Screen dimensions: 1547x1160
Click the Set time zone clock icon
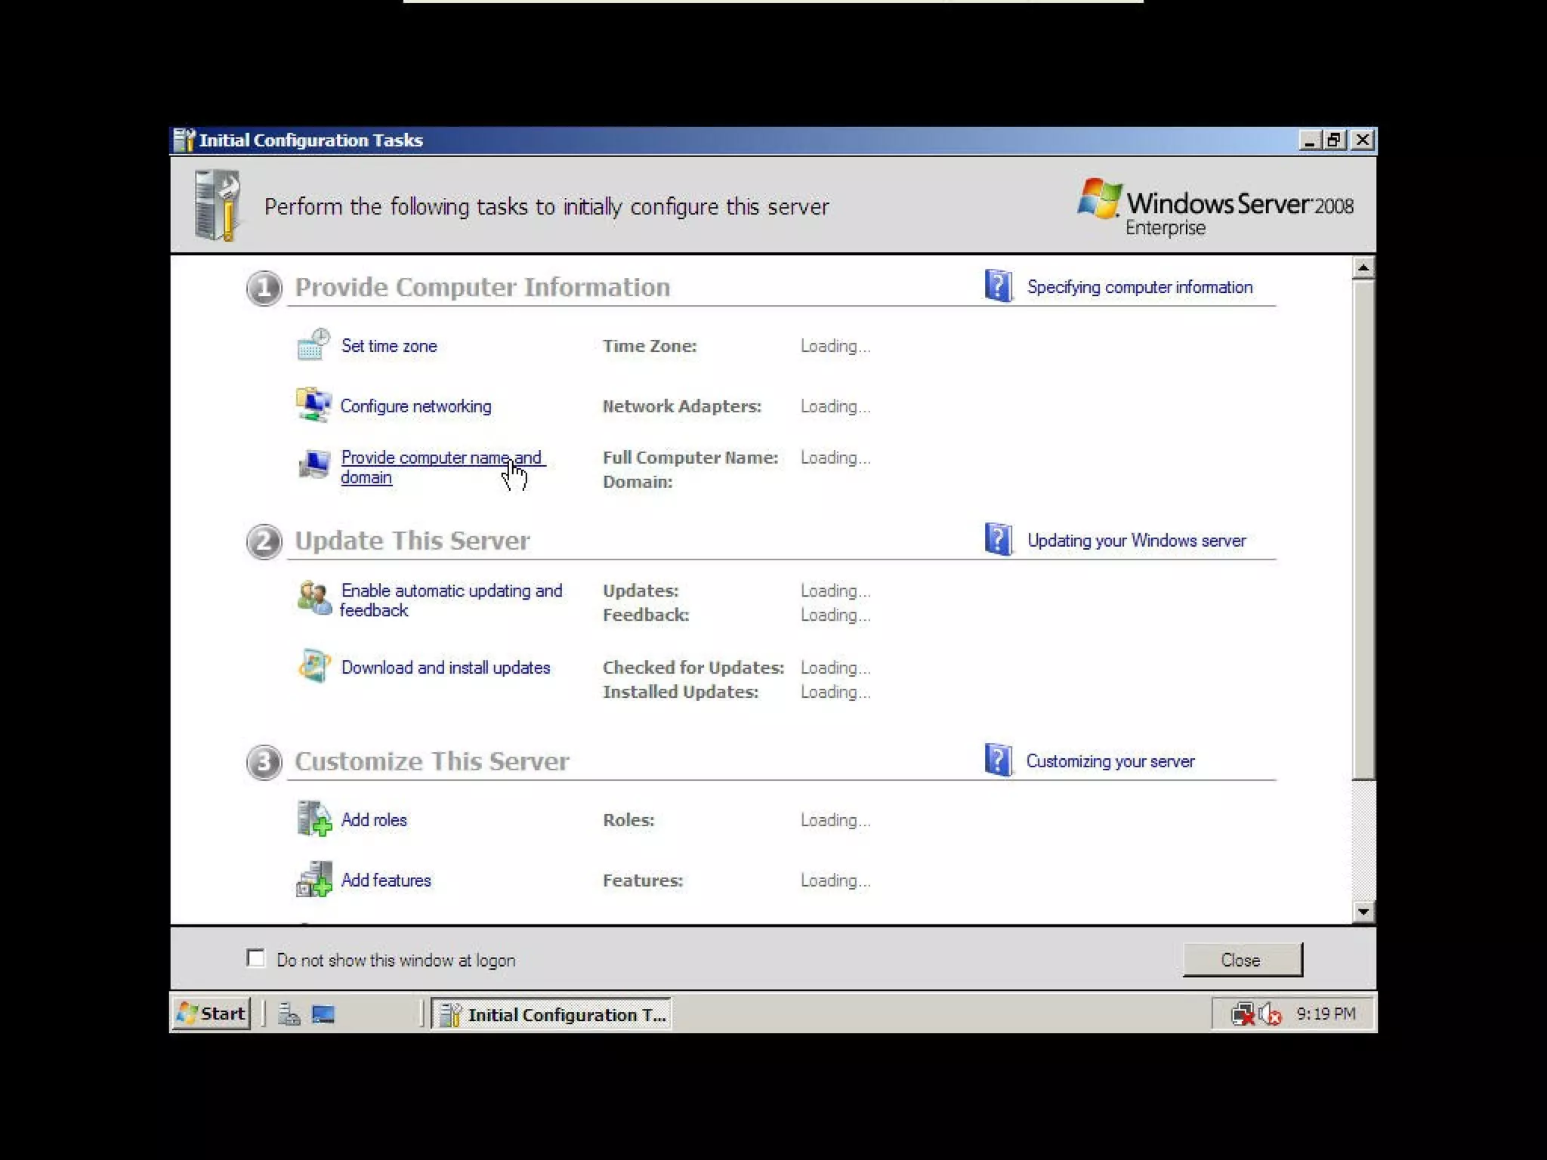(x=313, y=344)
